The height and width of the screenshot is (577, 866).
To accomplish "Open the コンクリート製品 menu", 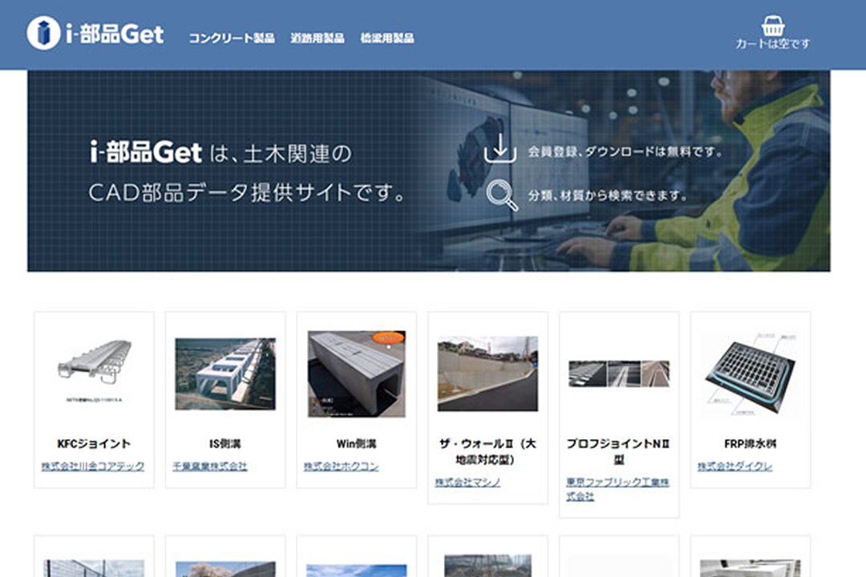I will pyautogui.click(x=232, y=38).
